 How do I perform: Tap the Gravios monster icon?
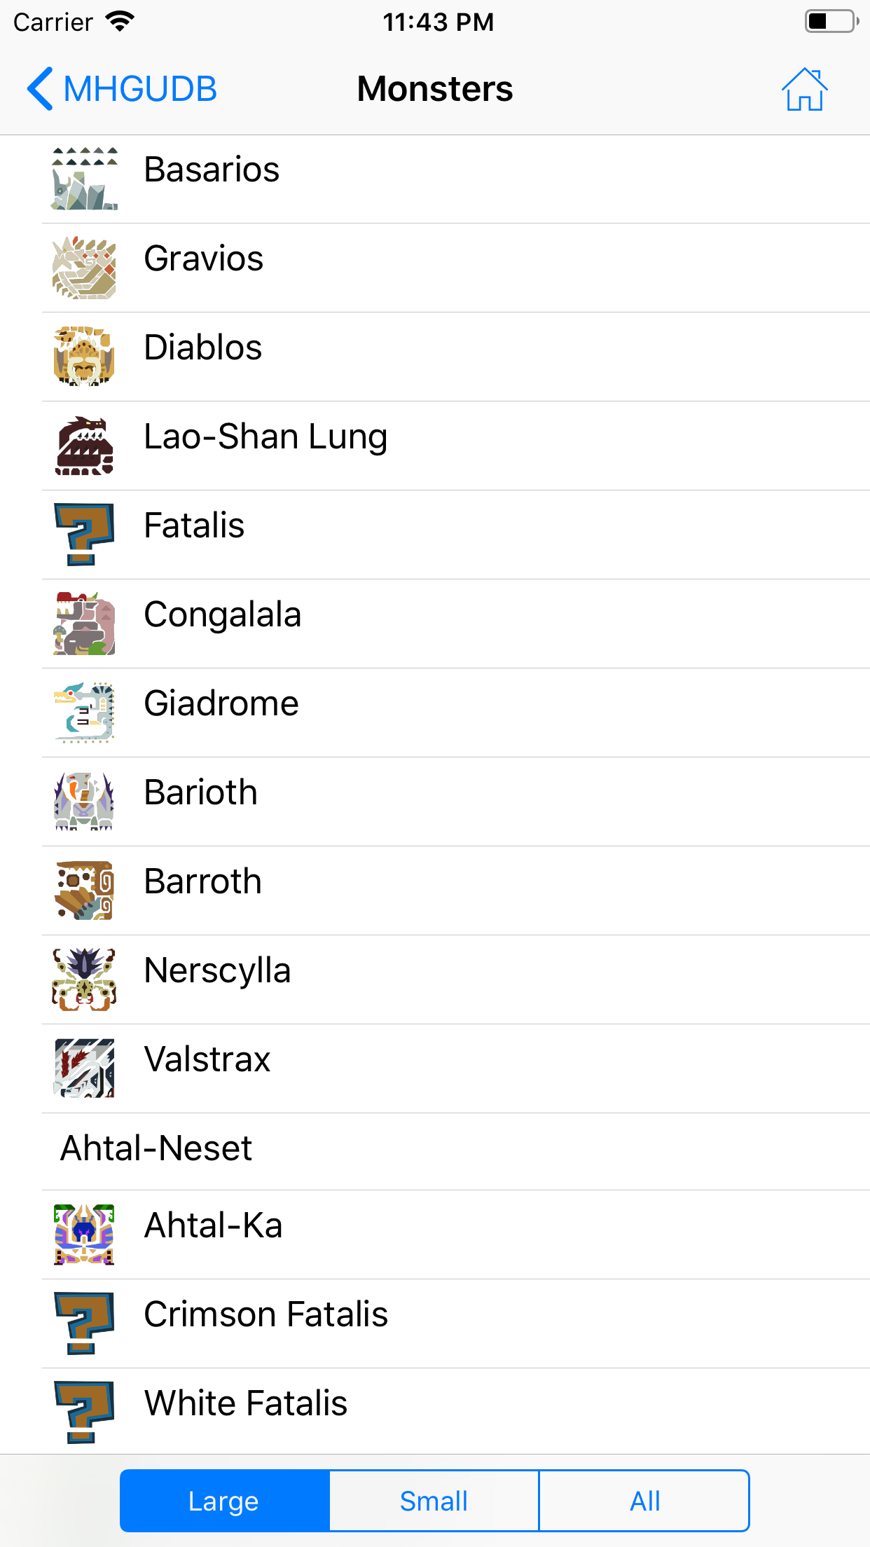tap(84, 268)
